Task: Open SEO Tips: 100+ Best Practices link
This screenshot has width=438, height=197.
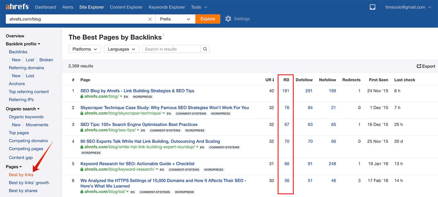Action: (x=139, y=124)
